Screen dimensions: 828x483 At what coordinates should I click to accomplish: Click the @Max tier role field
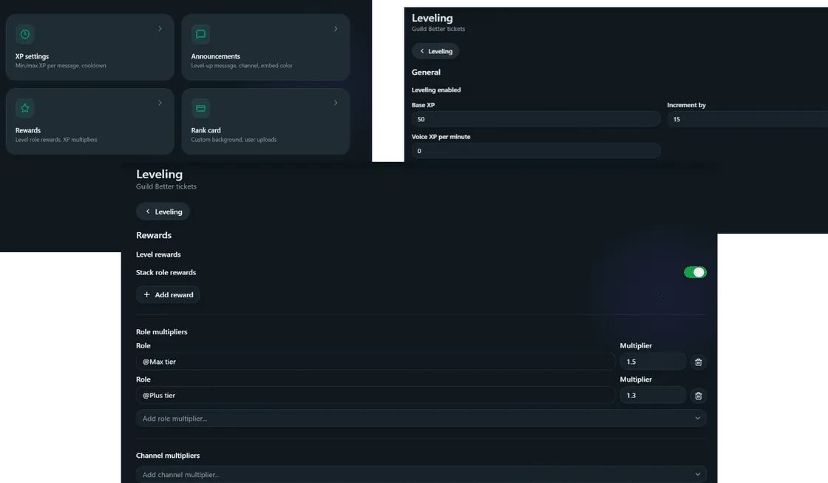[376, 362]
